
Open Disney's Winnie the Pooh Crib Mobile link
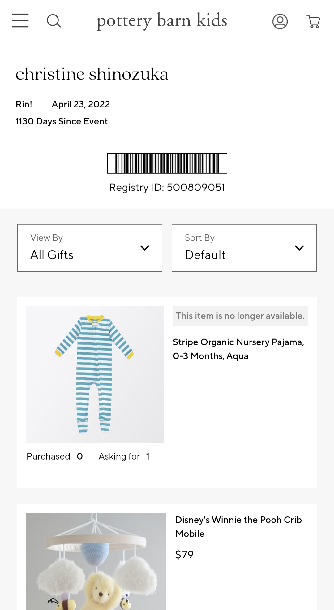tap(238, 526)
